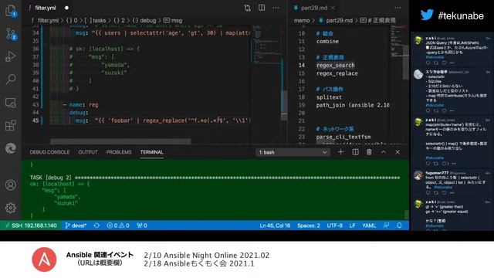Click the Edge browser tools icon
The width and height of the screenshot is (494, 278).
11,148
